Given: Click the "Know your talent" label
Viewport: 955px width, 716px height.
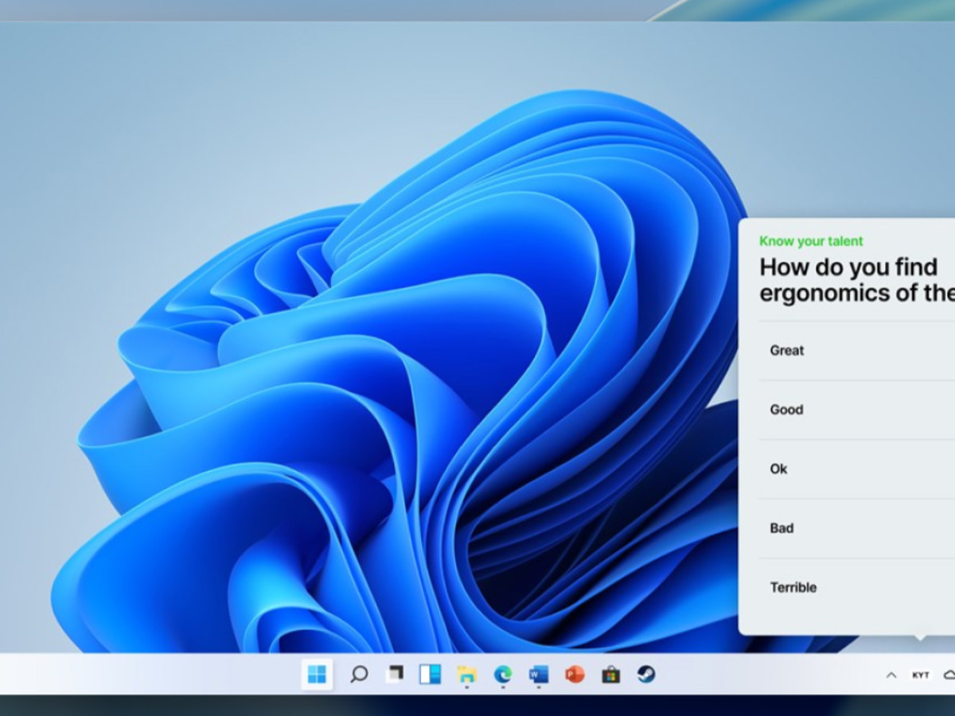Looking at the screenshot, I should 811,241.
